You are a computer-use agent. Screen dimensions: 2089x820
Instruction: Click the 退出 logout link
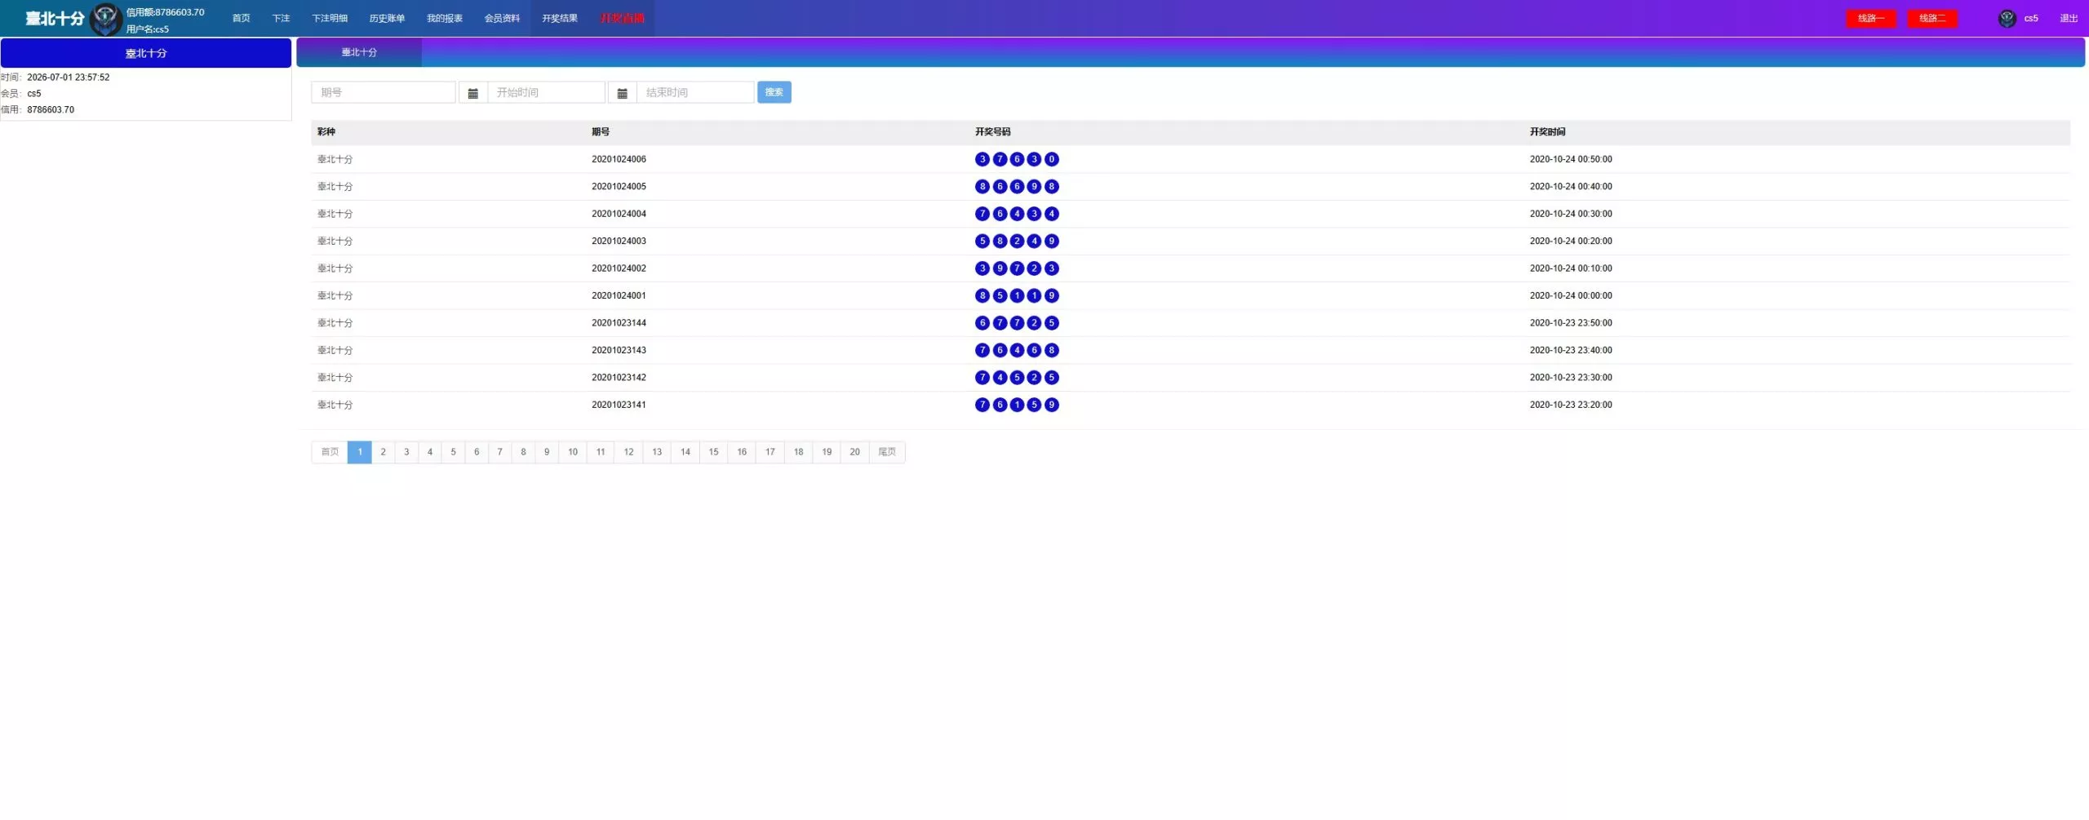click(x=2069, y=18)
